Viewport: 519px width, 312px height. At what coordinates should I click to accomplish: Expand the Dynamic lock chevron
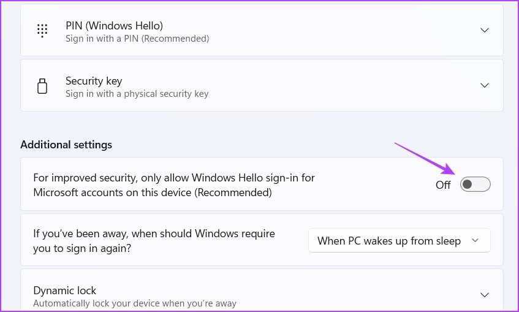click(484, 295)
